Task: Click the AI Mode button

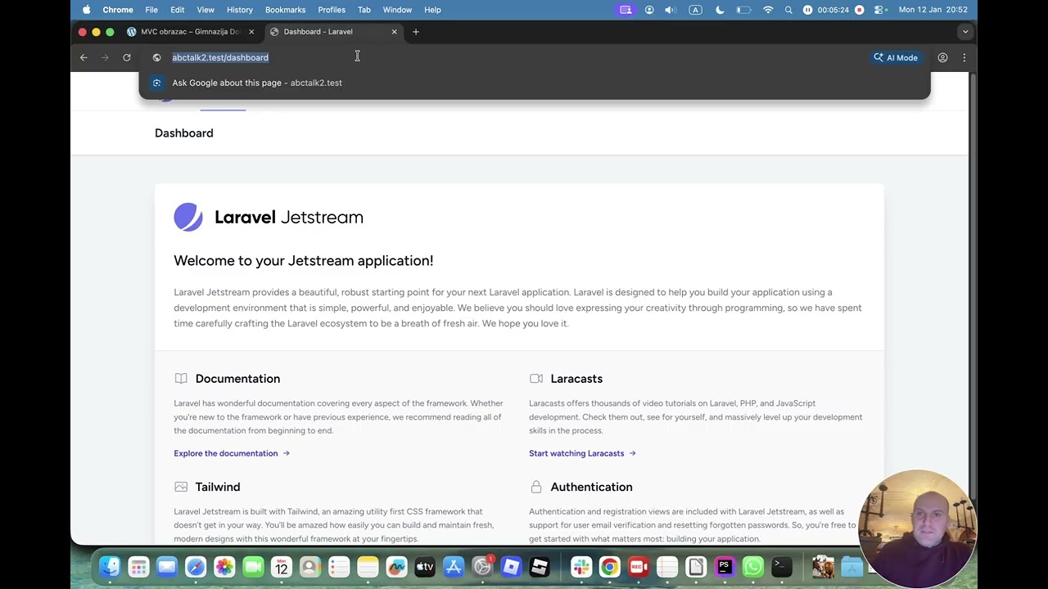Action: tap(896, 57)
